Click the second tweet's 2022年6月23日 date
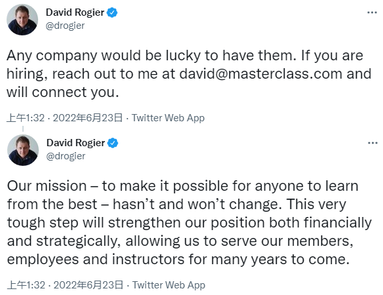Screen dimensions: 383x295 tap(88, 285)
